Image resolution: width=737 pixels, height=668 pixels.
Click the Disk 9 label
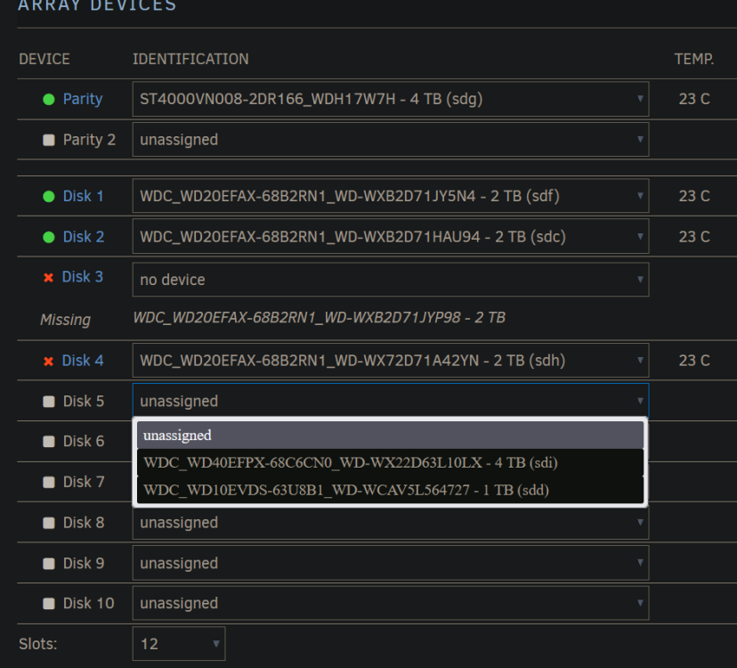pos(84,563)
